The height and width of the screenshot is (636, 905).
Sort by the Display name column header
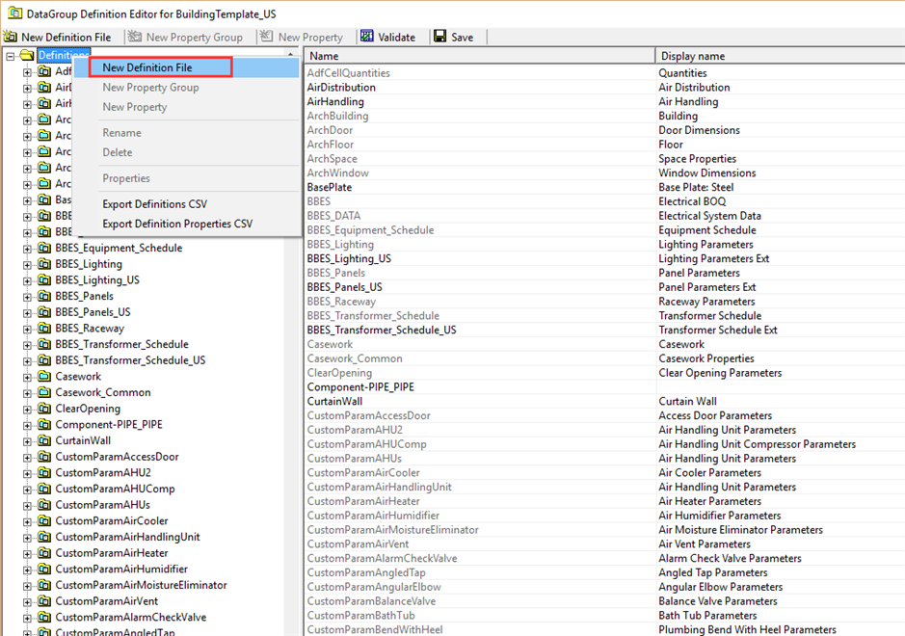click(x=781, y=56)
